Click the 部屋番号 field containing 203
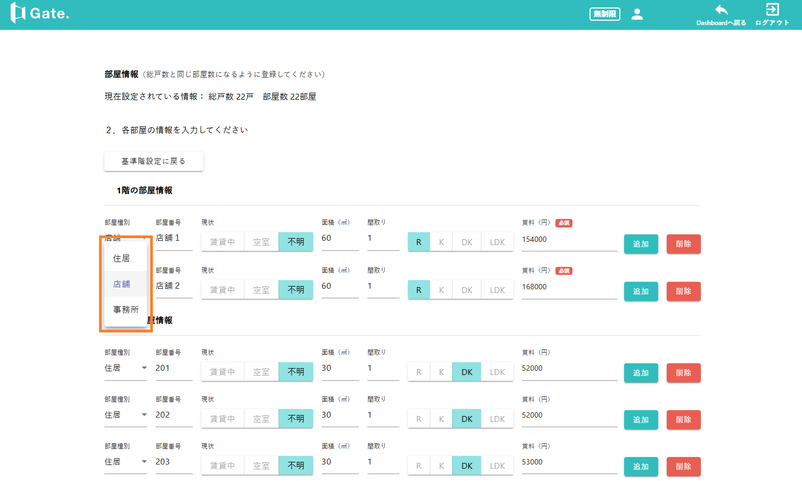802x481 pixels. click(173, 462)
